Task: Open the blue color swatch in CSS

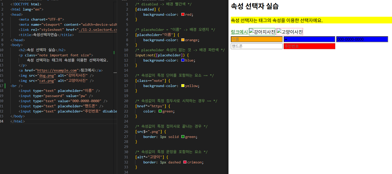Action: [x=183, y=60]
